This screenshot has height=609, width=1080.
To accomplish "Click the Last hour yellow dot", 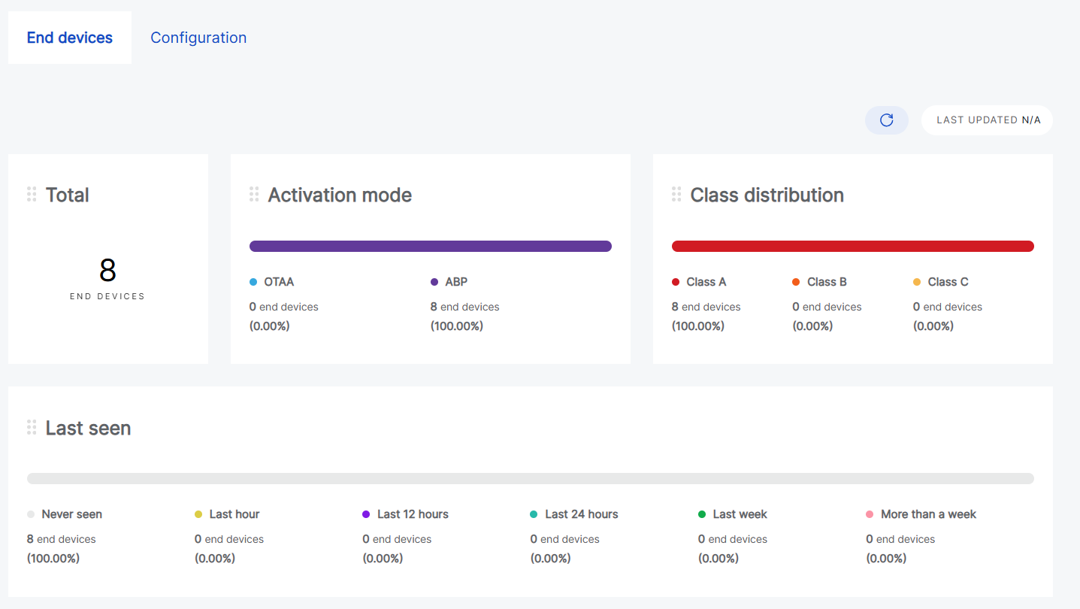I will coord(198,514).
